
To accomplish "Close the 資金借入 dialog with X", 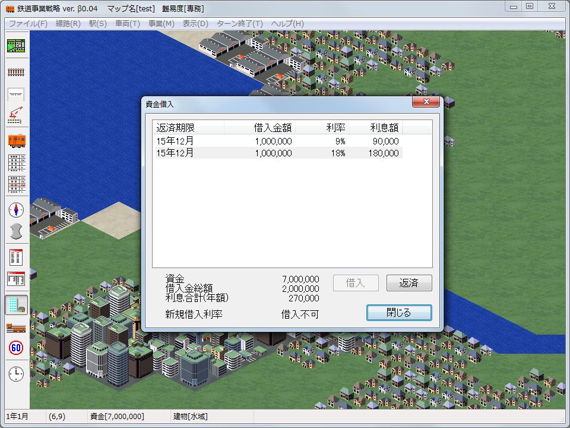I will [x=426, y=103].
